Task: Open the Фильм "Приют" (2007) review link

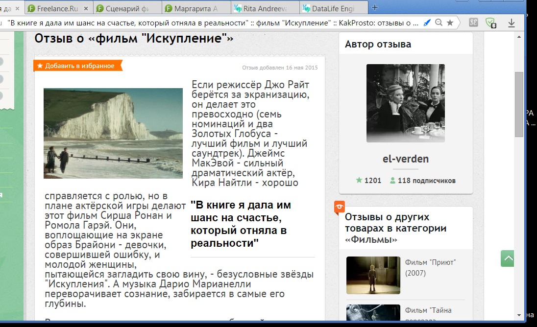Action: (x=431, y=267)
